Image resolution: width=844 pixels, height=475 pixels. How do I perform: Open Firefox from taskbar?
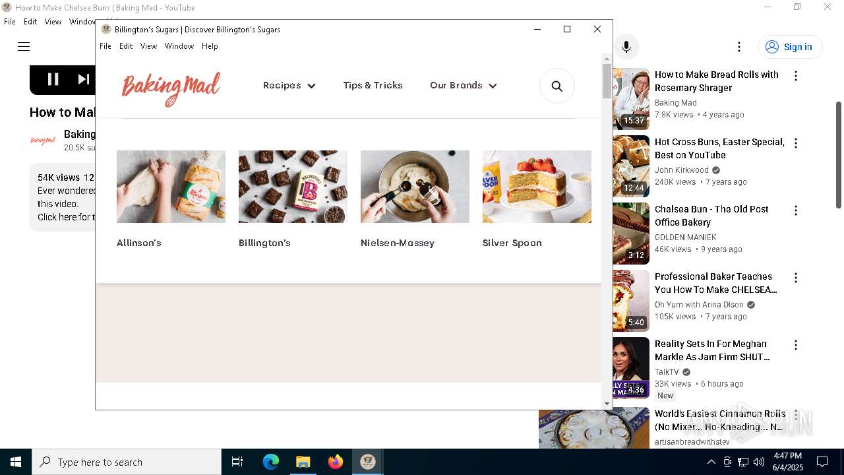pos(335,462)
